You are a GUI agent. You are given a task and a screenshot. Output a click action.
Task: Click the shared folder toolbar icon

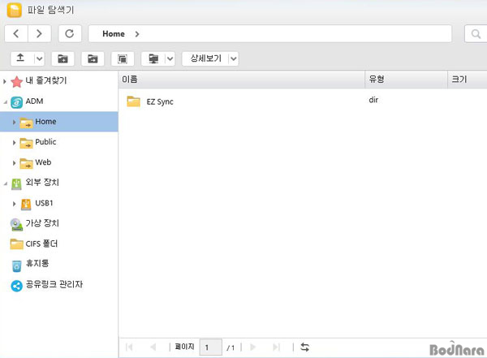pos(93,58)
